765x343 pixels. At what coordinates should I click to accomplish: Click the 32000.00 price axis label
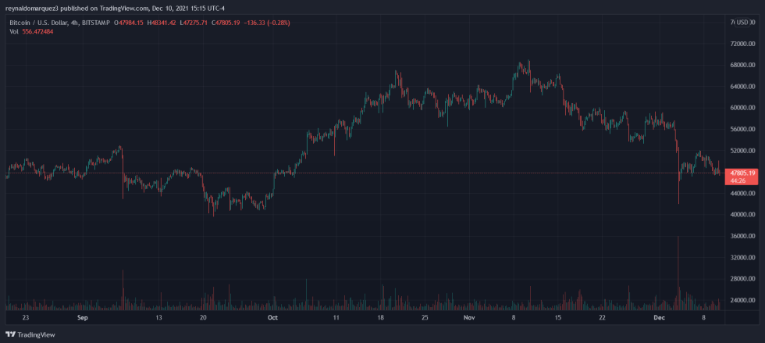[x=742, y=258]
